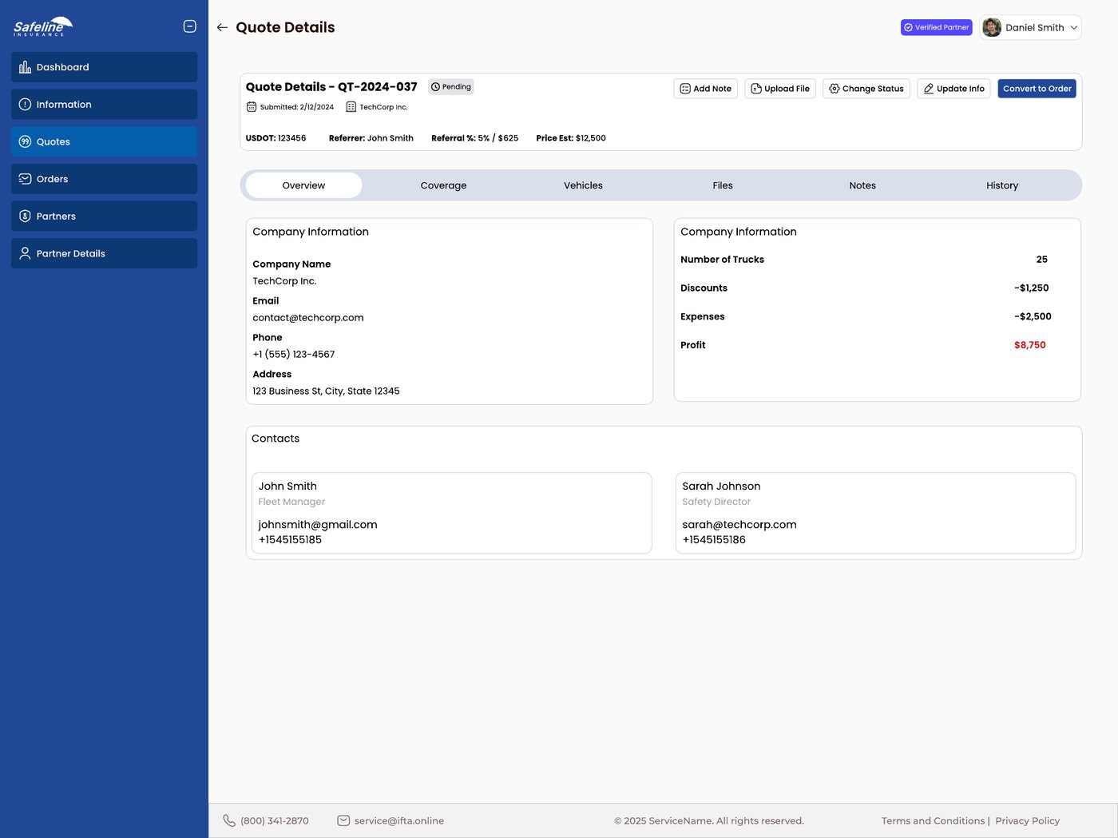Collapse the sidebar with the minus icon
This screenshot has width=1118, height=838.
pyautogui.click(x=190, y=26)
